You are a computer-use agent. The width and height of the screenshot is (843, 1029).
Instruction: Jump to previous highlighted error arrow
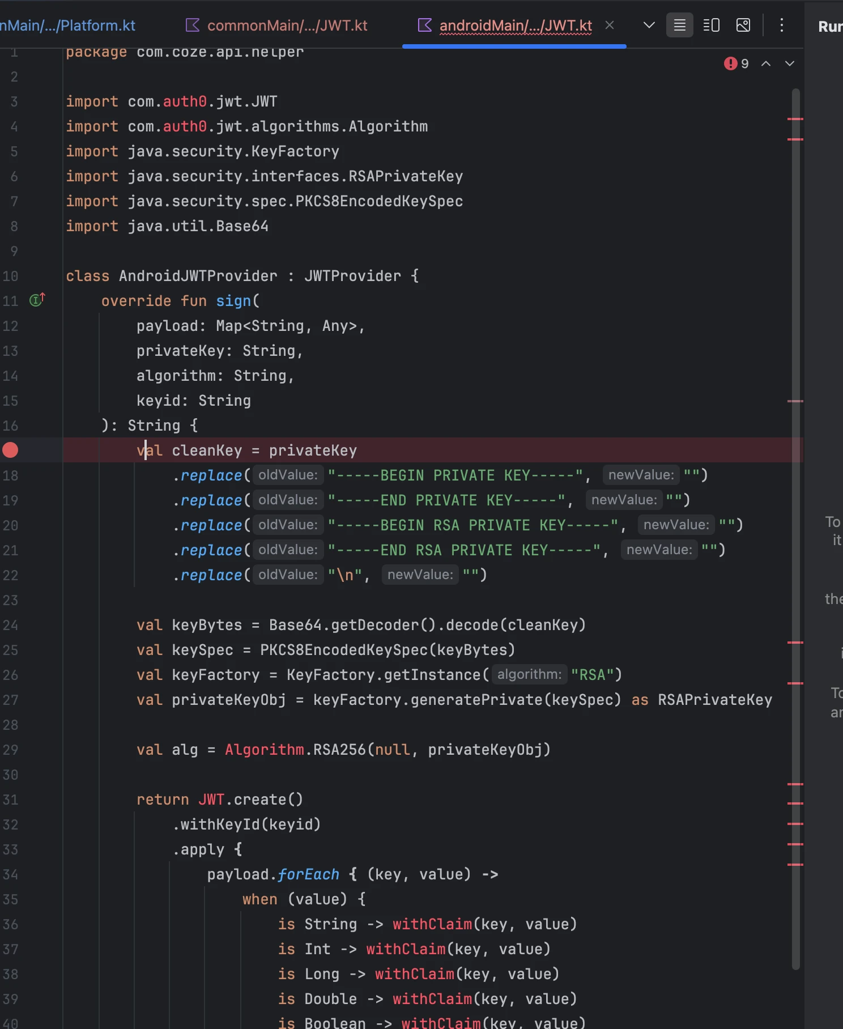(x=765, y=63)
